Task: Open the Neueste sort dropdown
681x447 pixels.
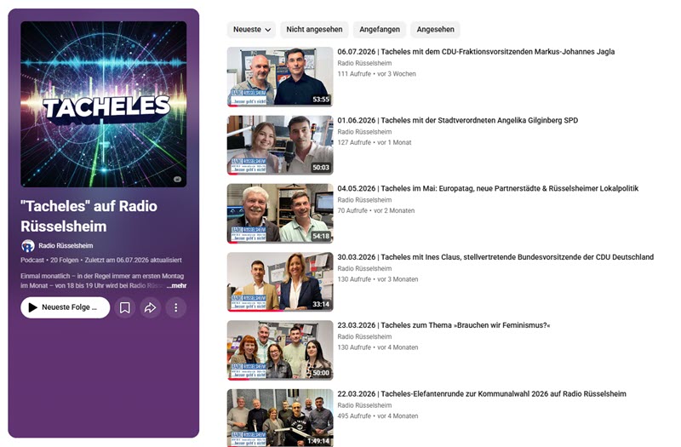Action: click(251, 30)
